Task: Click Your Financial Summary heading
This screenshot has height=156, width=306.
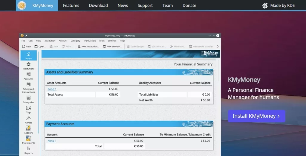Action: click(x=193, y=64)
